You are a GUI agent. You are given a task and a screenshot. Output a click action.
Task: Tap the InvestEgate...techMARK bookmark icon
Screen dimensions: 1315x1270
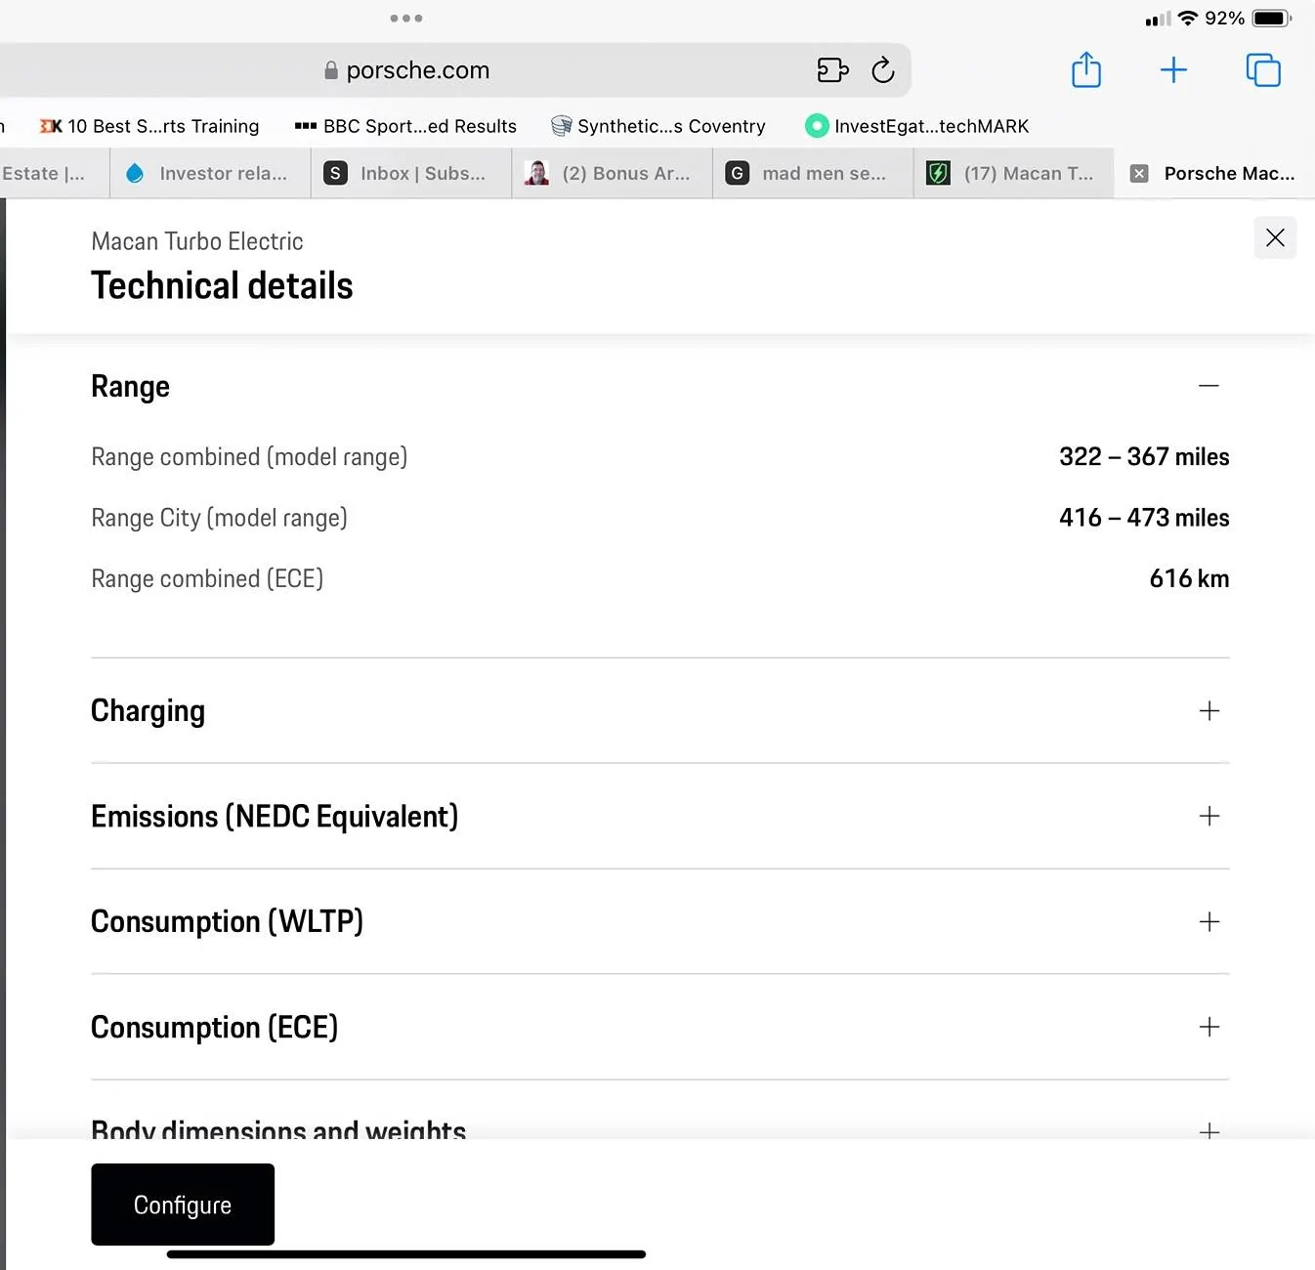(x=817, y=125)
